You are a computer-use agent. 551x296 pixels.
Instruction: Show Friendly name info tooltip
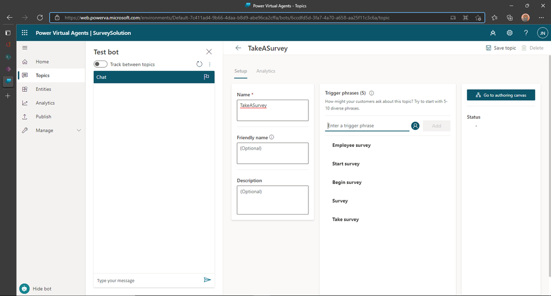(x=271, y=137)
